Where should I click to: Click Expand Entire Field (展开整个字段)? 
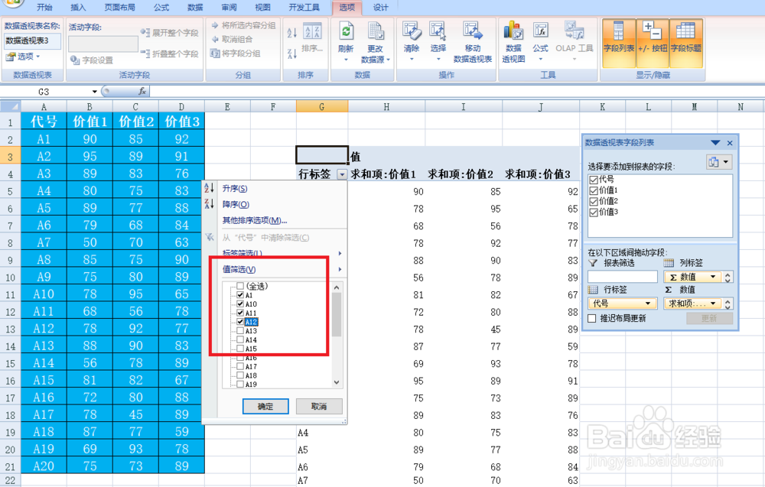click(x=169, y=33)
